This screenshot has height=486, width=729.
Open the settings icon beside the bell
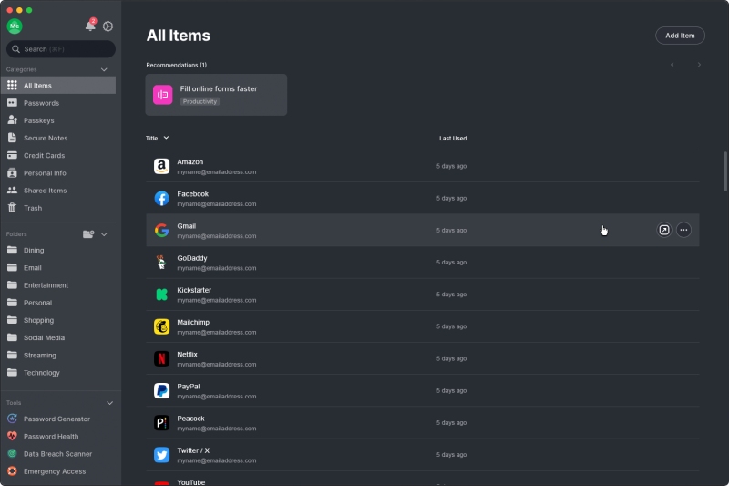pyautogui.click(x=108, y=26)
